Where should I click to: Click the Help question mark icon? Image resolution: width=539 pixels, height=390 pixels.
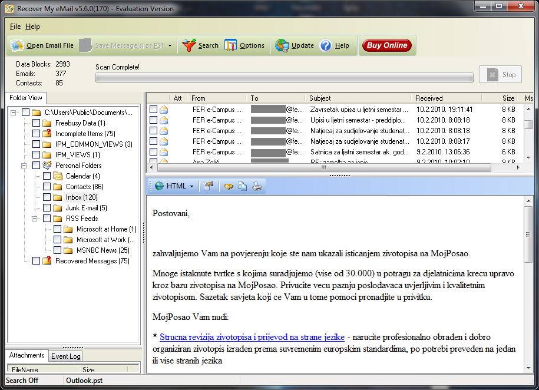pyautogui.click(x=326, y=45)
